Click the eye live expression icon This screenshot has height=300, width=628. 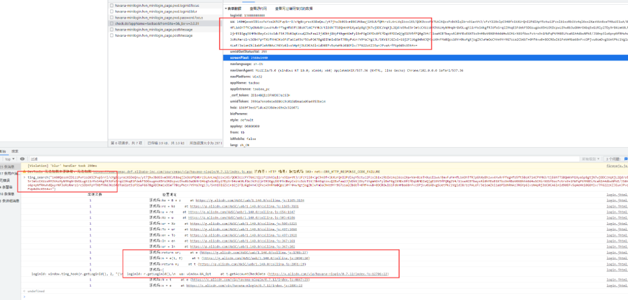(22, 158)
